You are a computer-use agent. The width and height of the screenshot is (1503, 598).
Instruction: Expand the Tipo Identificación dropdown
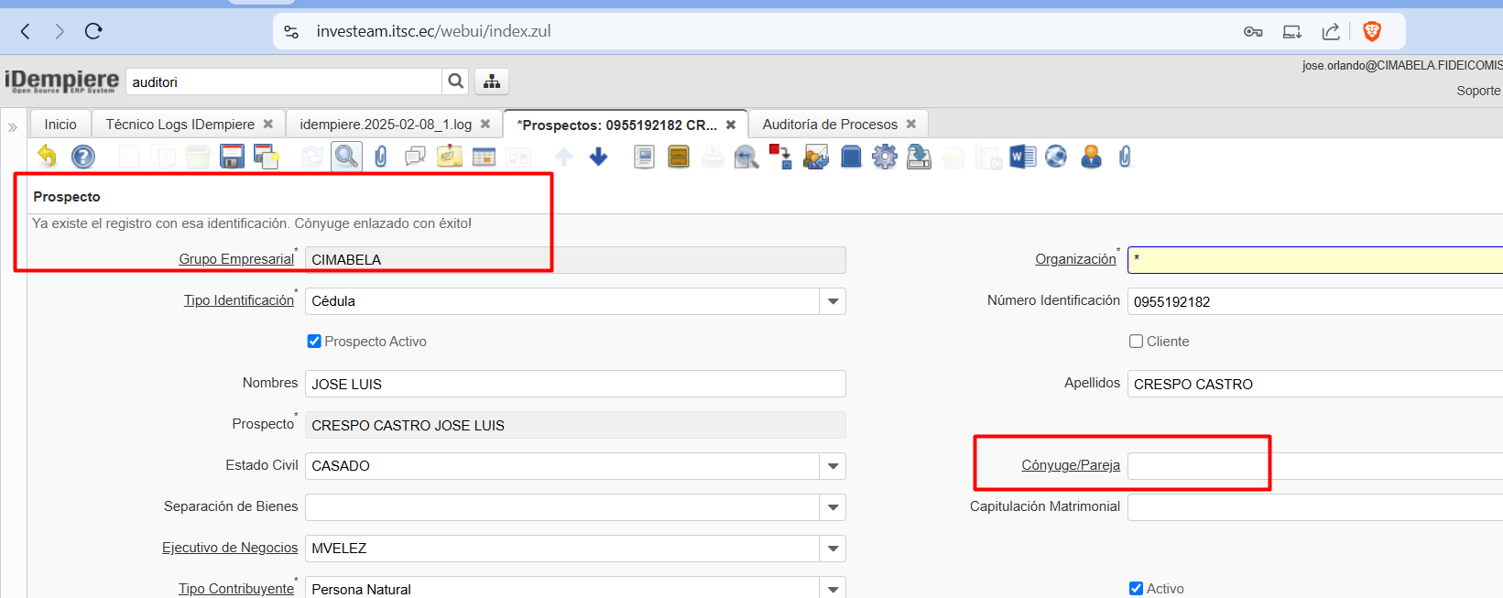coord(833,301)
